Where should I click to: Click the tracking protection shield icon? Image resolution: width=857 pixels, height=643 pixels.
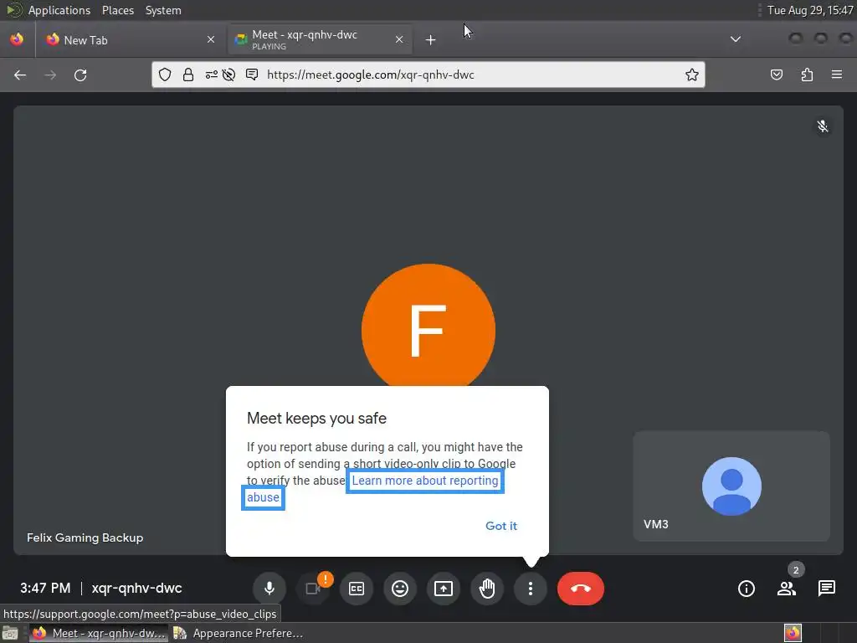[x=165, y=75]
